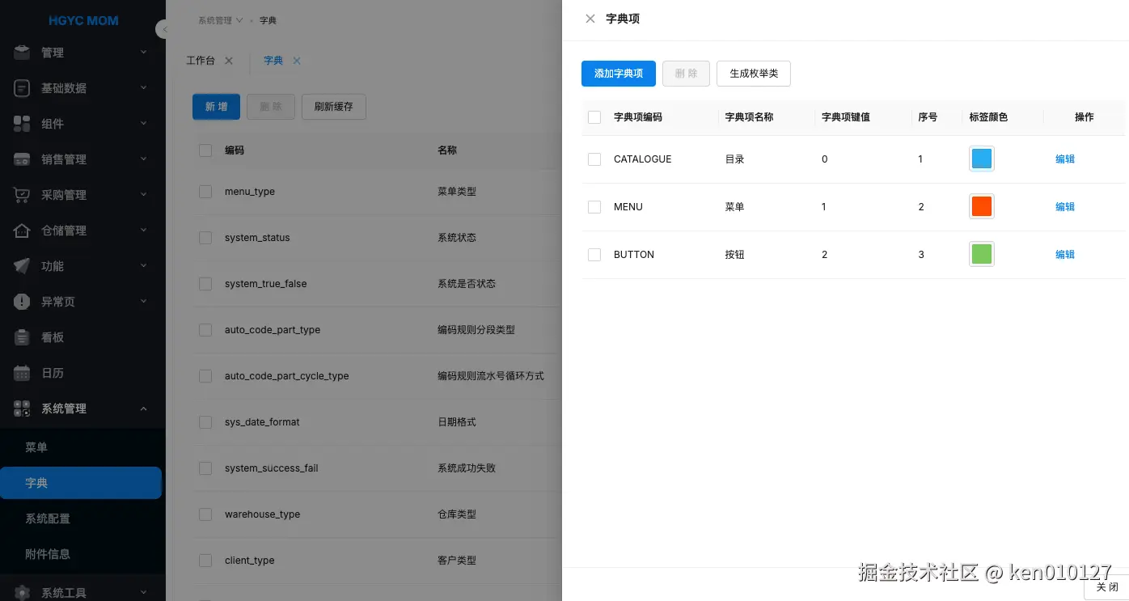This screenshot has height=601, width=1129.
Task: Click 编辑 link in the BUTTON row
Action: (x=1065, y=255)
